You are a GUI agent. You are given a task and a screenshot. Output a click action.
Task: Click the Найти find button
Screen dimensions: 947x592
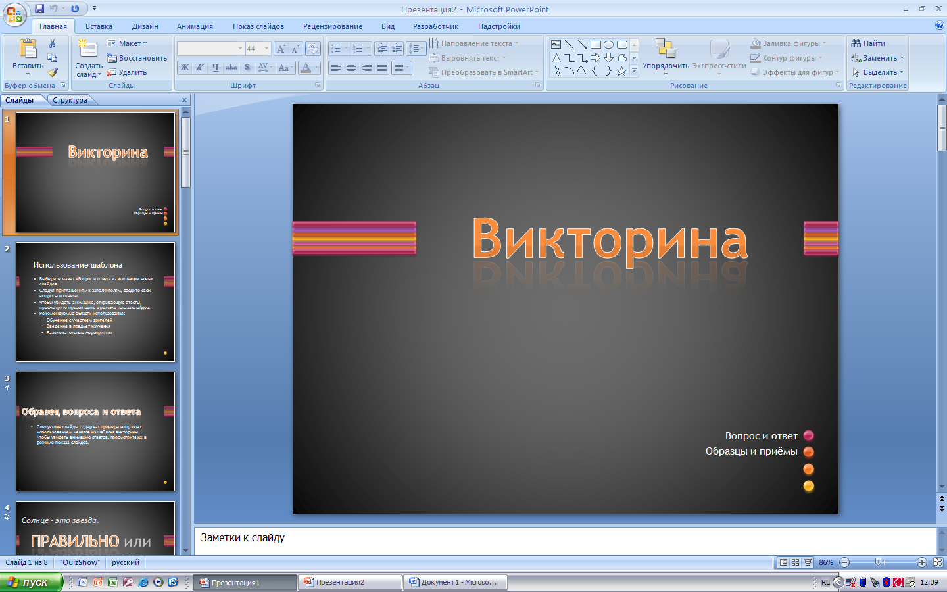868,43
